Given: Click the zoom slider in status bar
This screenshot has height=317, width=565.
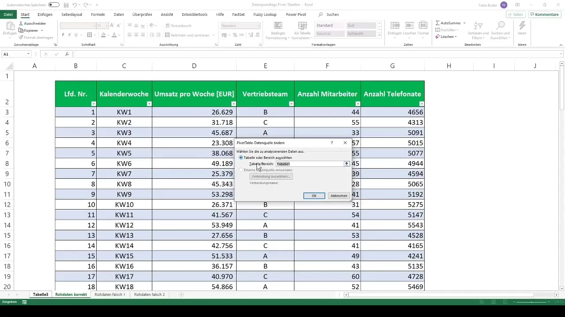Looking at the screenshot, I should pyautogui.click(x=532, y=302).
